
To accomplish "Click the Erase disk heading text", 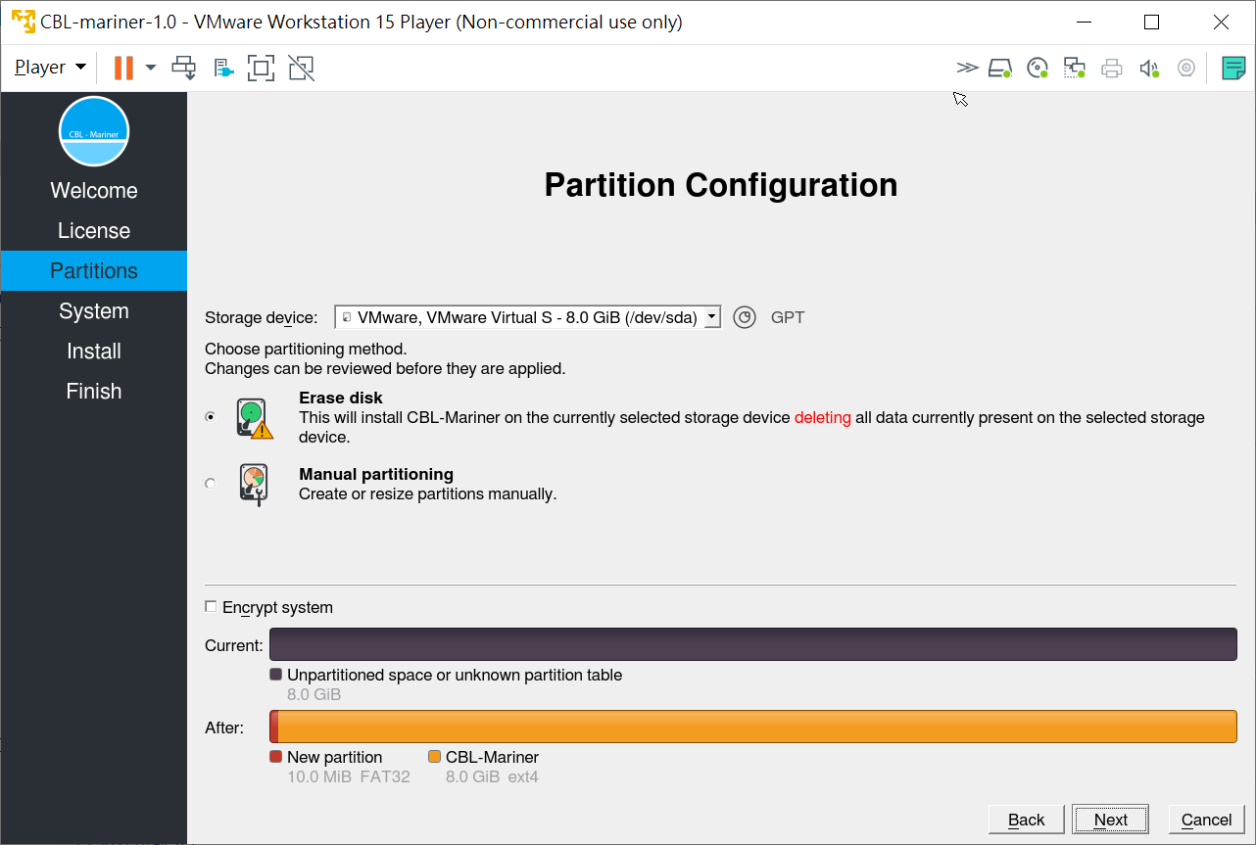I will click(x=341, y=398).
